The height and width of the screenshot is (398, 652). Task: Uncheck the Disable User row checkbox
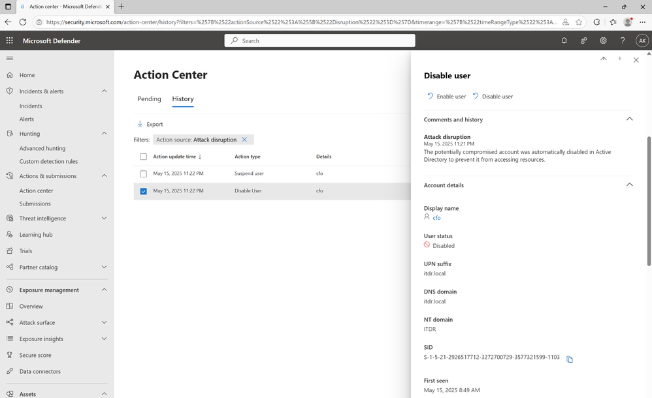tap(144, 191)
